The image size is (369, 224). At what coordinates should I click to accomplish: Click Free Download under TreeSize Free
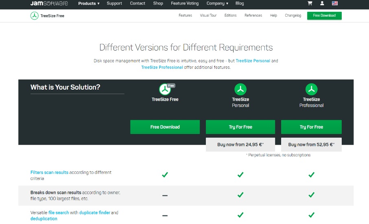point(165,127)
